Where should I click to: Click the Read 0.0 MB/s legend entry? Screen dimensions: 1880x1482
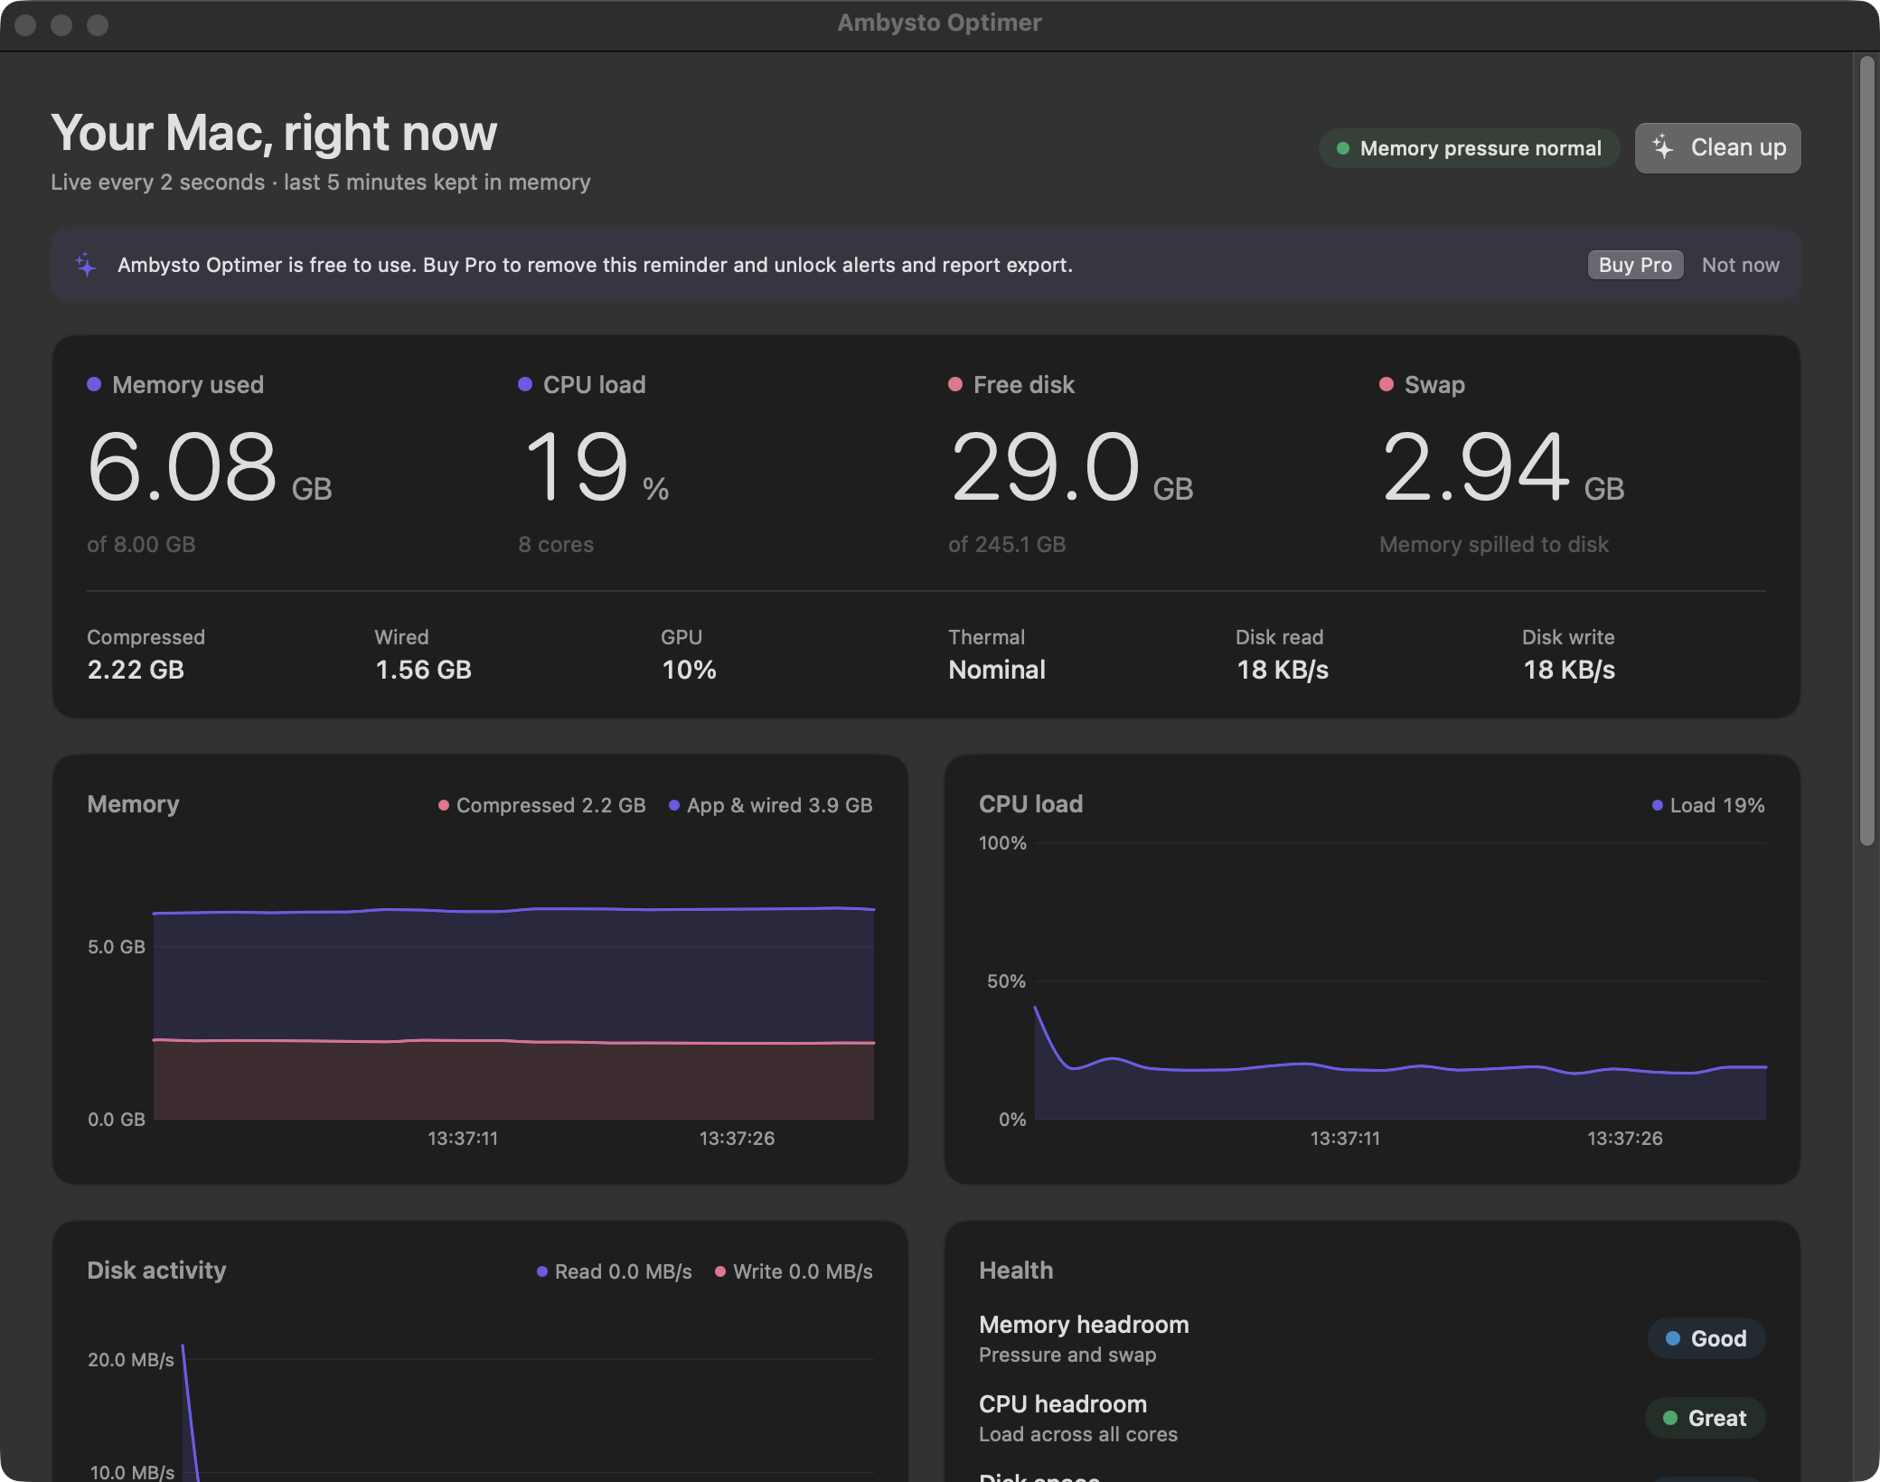click(615, 1271)
